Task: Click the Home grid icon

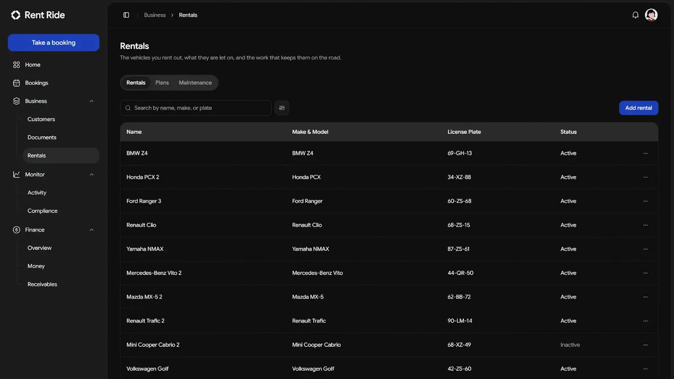Action: click(x=16, y=65)
